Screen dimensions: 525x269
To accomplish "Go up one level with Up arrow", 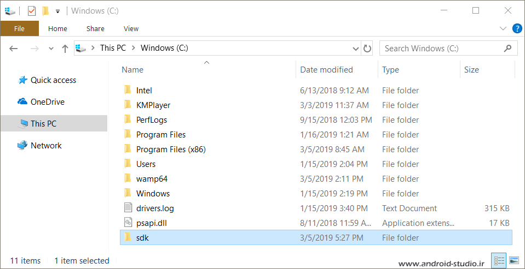I will (x=65, y=49).
